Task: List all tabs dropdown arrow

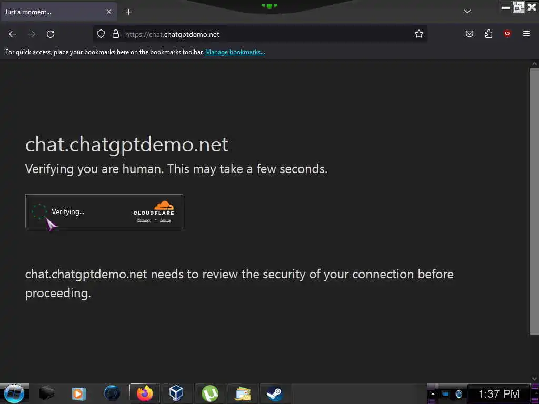Action: click(467, 12)
